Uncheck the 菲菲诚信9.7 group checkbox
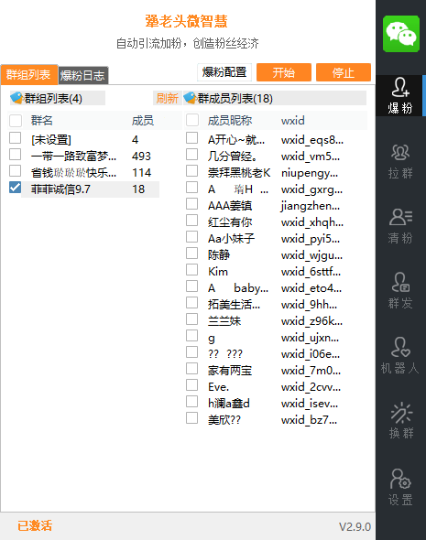The image size is (426, 540). coord(16,188)
